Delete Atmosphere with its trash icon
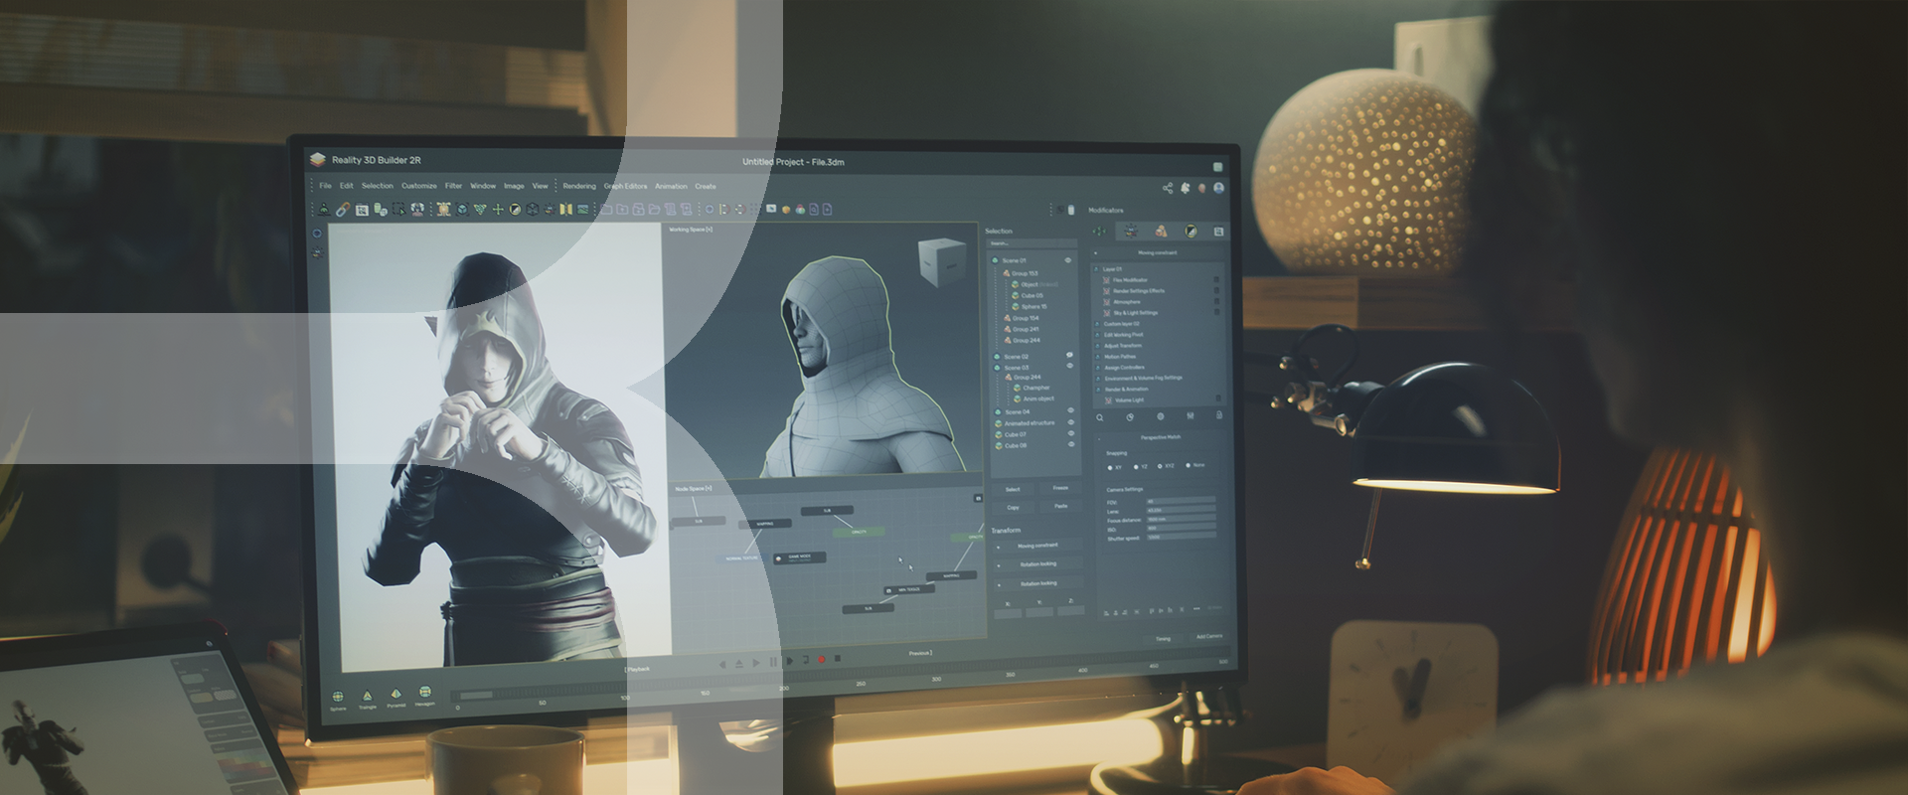Image resolution: width=1908 pixels, height=795 pixels. coord(1216,301)
